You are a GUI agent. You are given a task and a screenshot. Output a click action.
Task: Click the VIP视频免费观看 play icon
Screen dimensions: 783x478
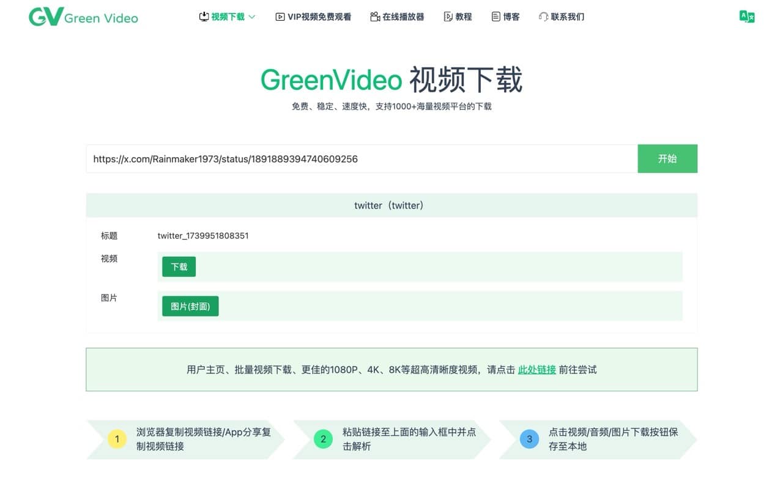tap(280, 17)
